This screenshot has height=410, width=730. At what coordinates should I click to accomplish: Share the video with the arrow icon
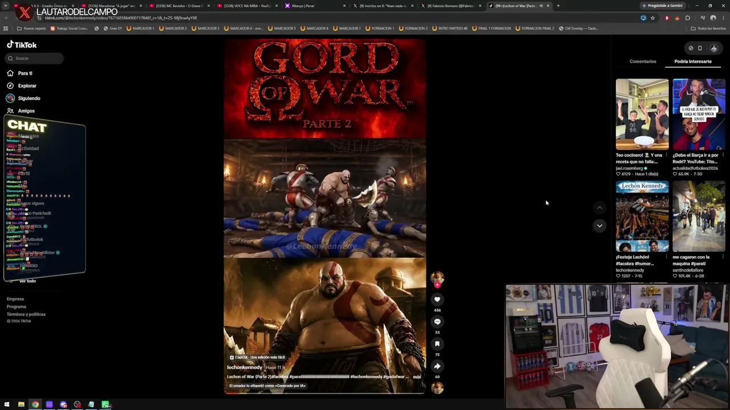pyautogui.click(x=437, y=366)
